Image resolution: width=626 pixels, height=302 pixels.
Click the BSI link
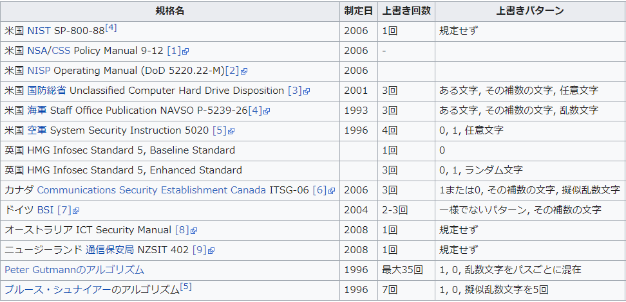(45, 209)
